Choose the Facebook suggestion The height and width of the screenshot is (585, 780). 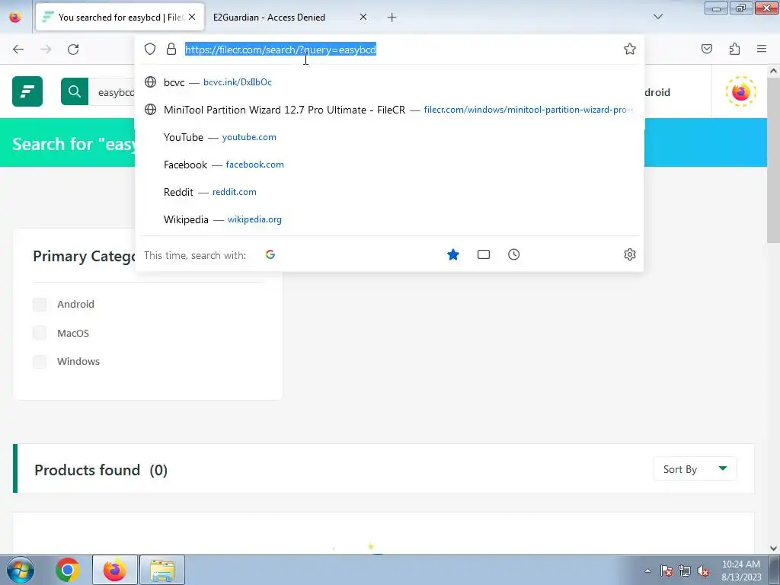point(389,165)
